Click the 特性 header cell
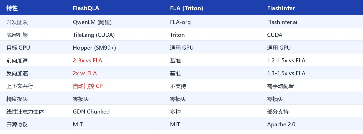 pyautogui.click(x=12, y=8)
